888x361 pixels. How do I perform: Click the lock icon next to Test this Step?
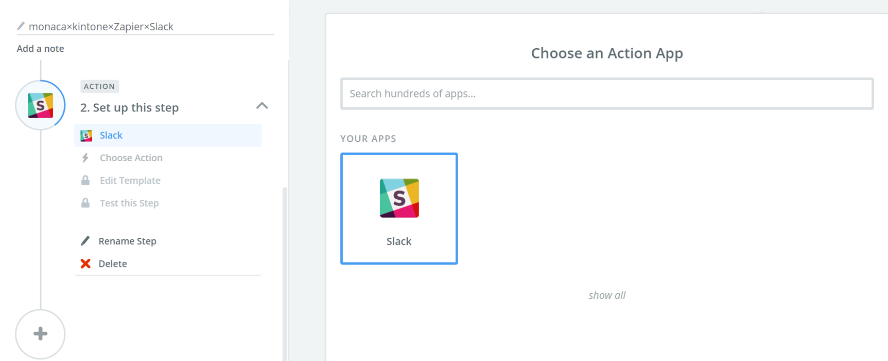coord(85,203)
